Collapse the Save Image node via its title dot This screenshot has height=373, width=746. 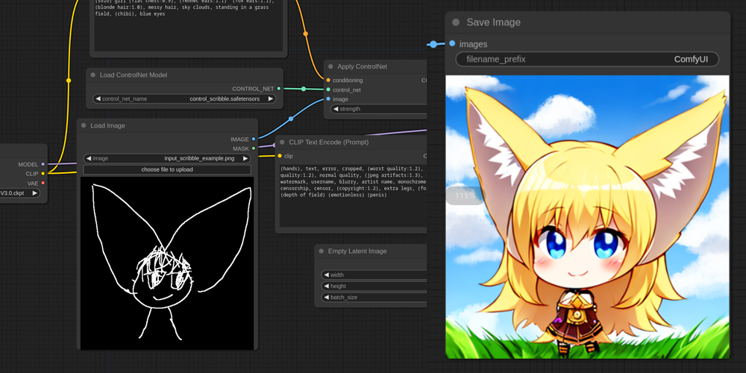(456, 22)
